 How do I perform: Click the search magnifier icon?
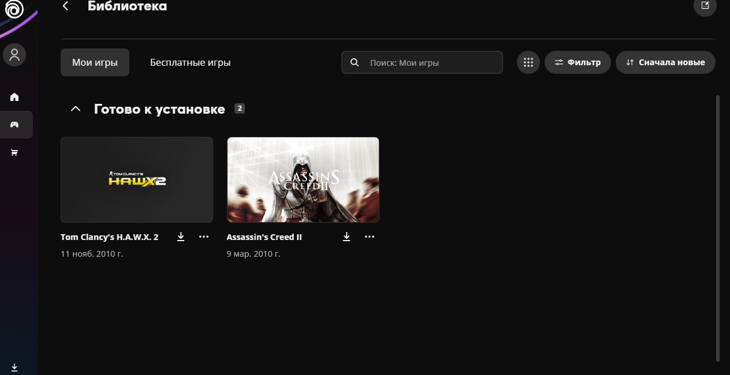click(x=355, y=62)
